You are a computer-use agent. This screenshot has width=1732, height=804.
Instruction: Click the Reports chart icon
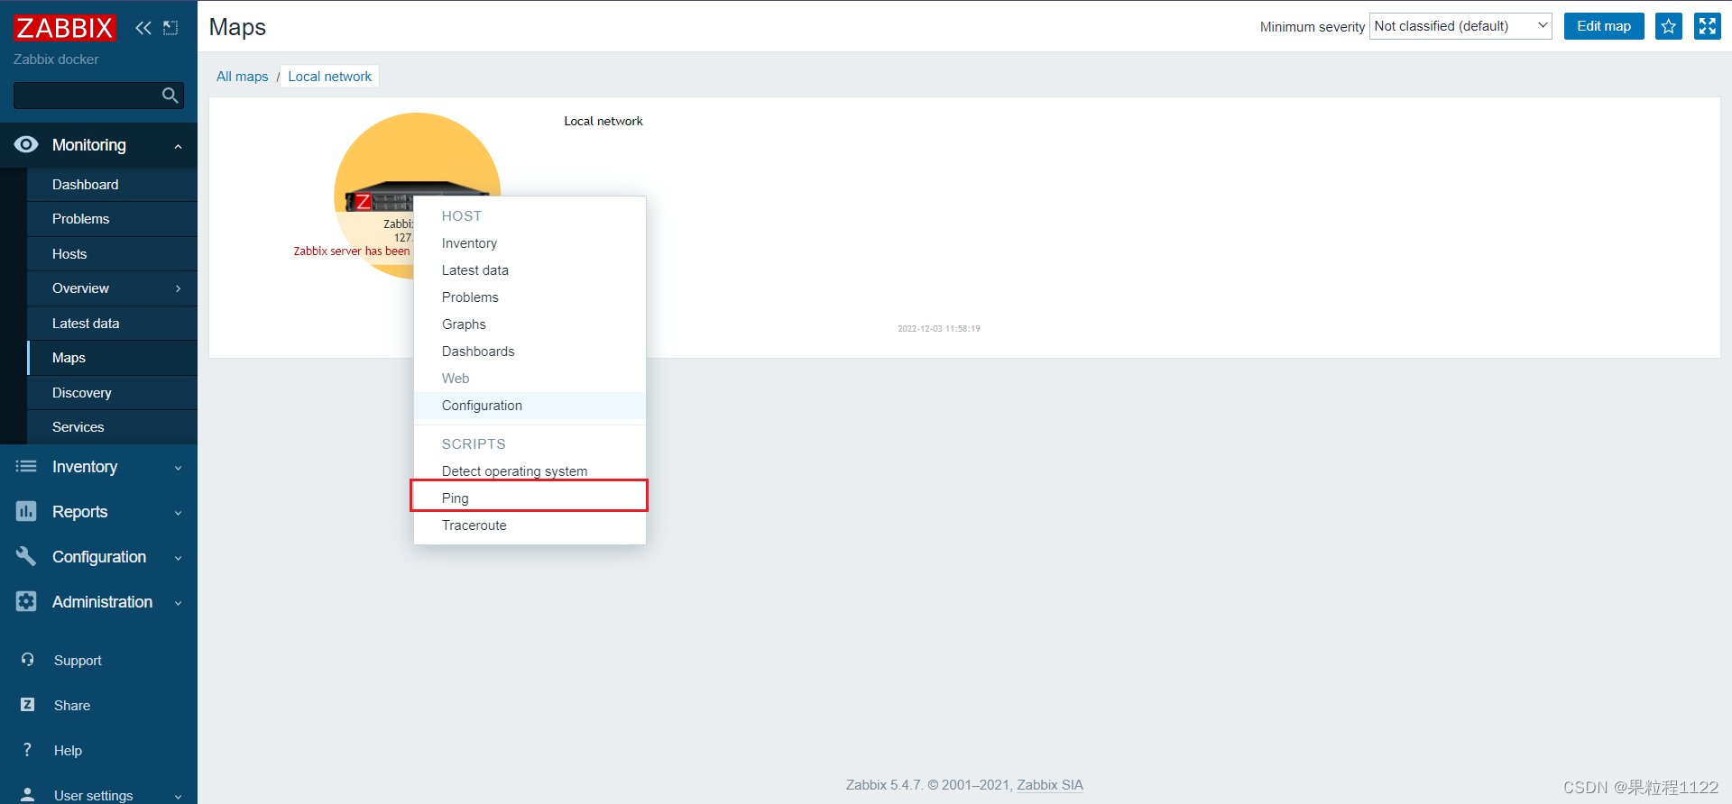click(26, 511)
